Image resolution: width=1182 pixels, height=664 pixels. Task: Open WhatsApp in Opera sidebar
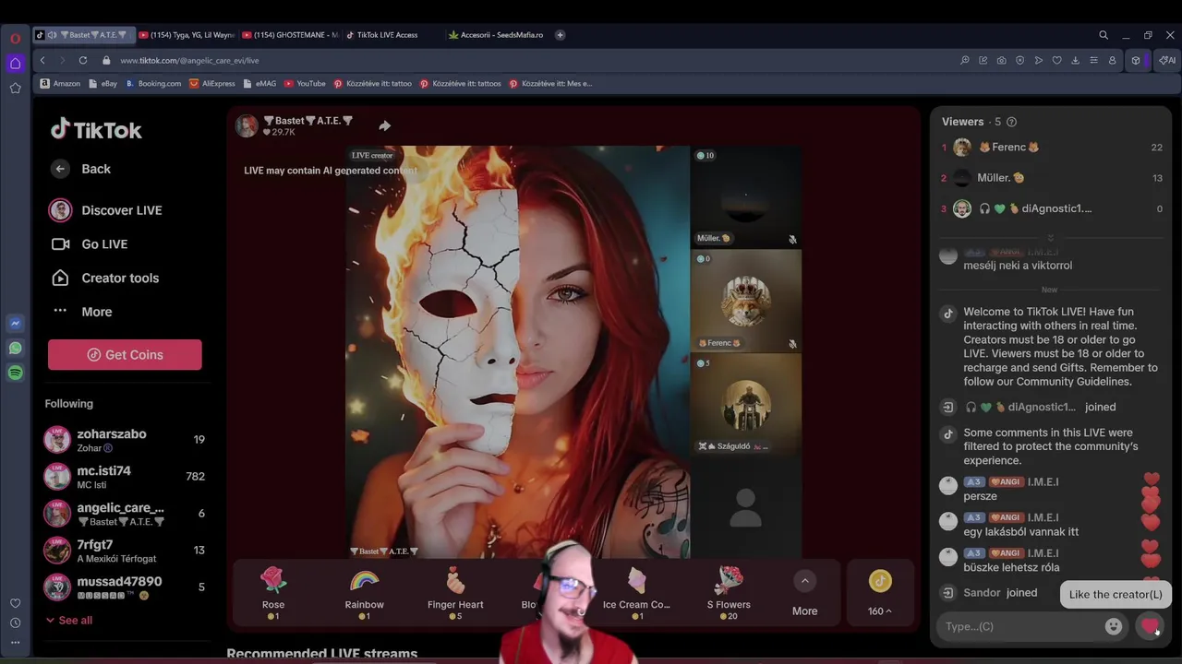pyautogui.click(x=15, y=349)
